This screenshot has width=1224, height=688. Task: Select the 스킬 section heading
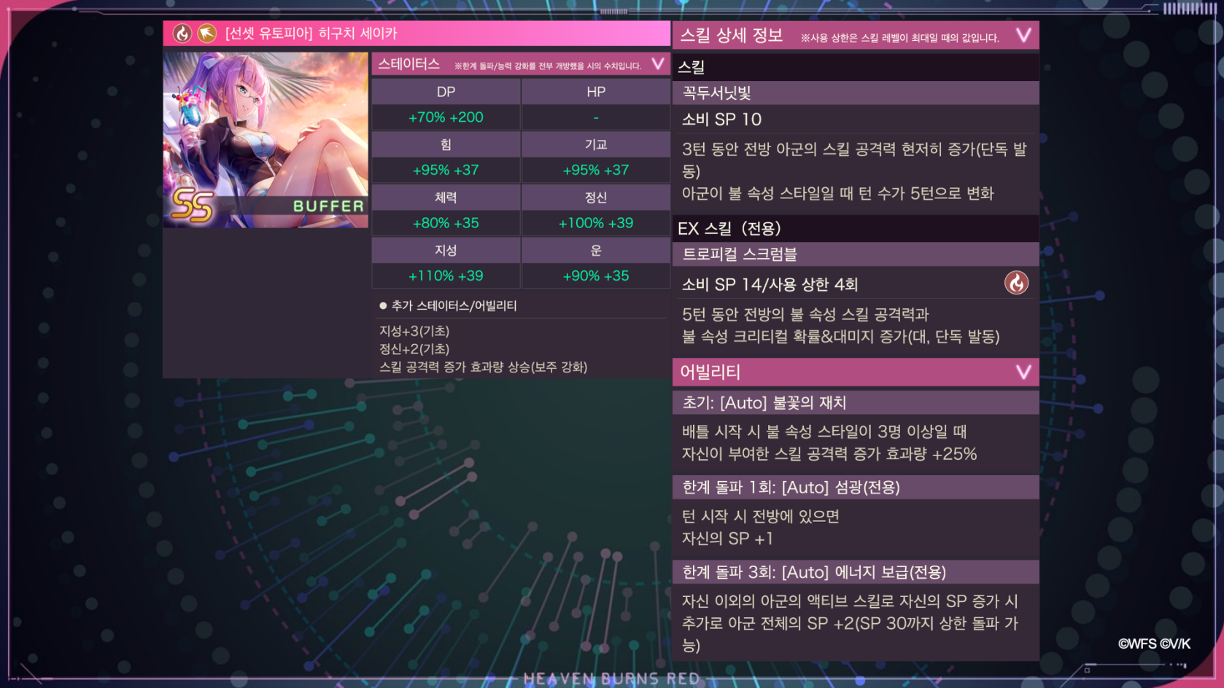[x=692, y=67]
